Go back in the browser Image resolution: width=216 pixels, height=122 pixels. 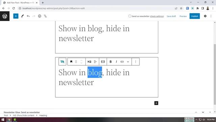pos(3,8)
